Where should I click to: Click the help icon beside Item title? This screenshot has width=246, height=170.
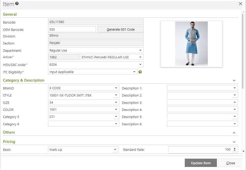coord(17,4)
